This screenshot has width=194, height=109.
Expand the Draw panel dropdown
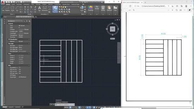pyautogui.click(x=12, y=14)
